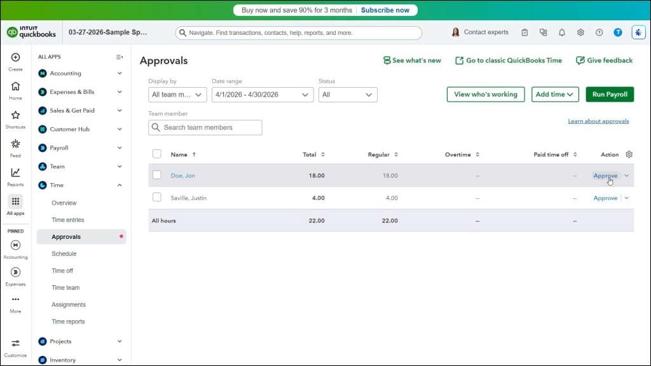651x366 pixels.
Task: Open the Status filter dropdown
Action: point(346,94)
